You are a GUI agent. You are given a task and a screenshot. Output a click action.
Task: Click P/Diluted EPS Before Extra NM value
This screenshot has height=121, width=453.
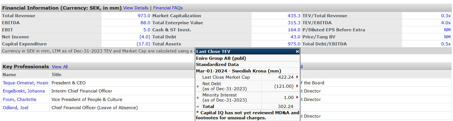[x=447, y=30]
